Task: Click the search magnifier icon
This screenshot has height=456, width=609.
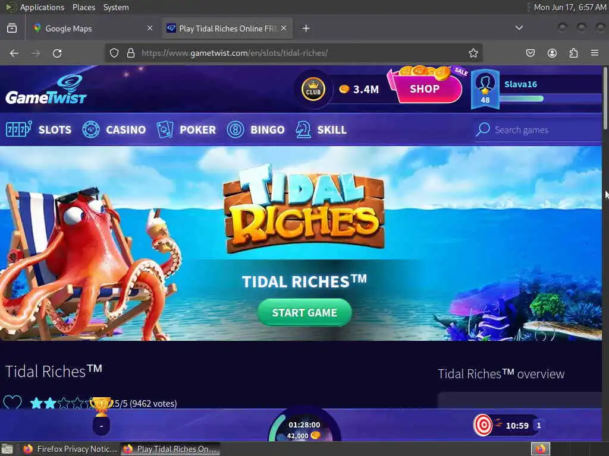Action: click(483, 129)
